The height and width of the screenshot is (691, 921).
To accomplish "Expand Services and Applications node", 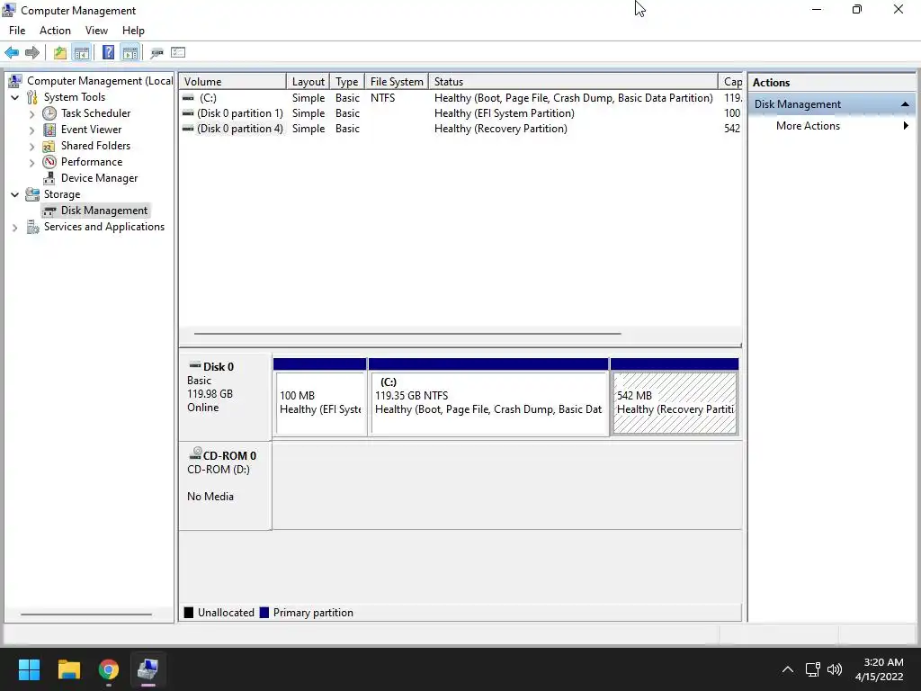I will tap(15, 228).
